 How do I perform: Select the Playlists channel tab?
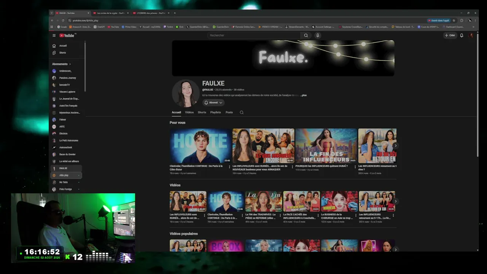click(x=216, y=113)
